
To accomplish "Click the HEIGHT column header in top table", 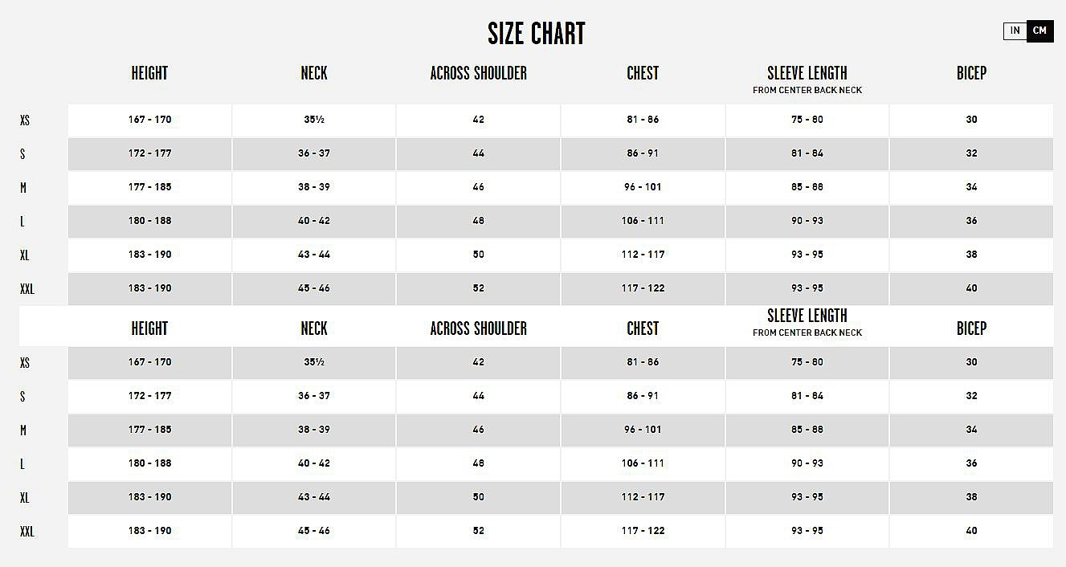I will tap(149, 73).
